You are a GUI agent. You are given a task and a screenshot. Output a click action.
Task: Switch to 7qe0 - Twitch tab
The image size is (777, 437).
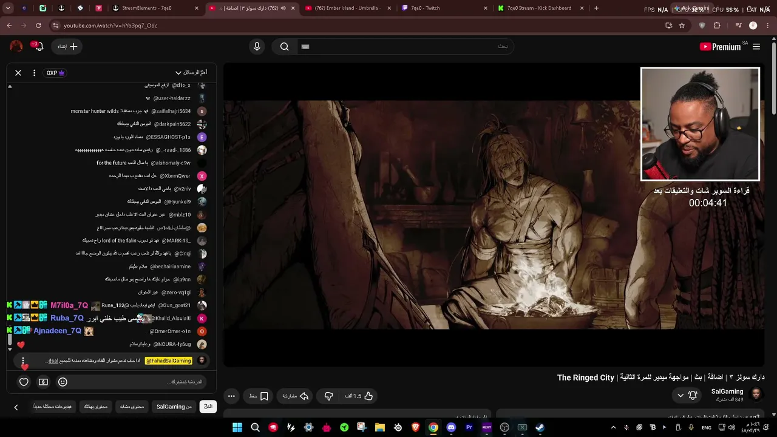point(444,8)
